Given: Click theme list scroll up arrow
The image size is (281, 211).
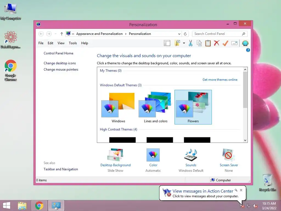Looking at the screenshot, I should tap(245, 70).
